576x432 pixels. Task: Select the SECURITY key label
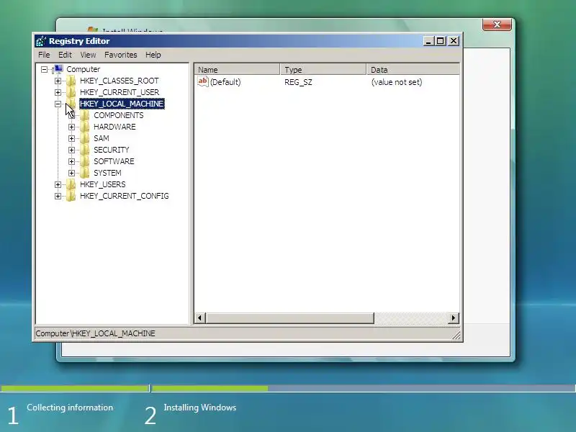coord(112,150)
